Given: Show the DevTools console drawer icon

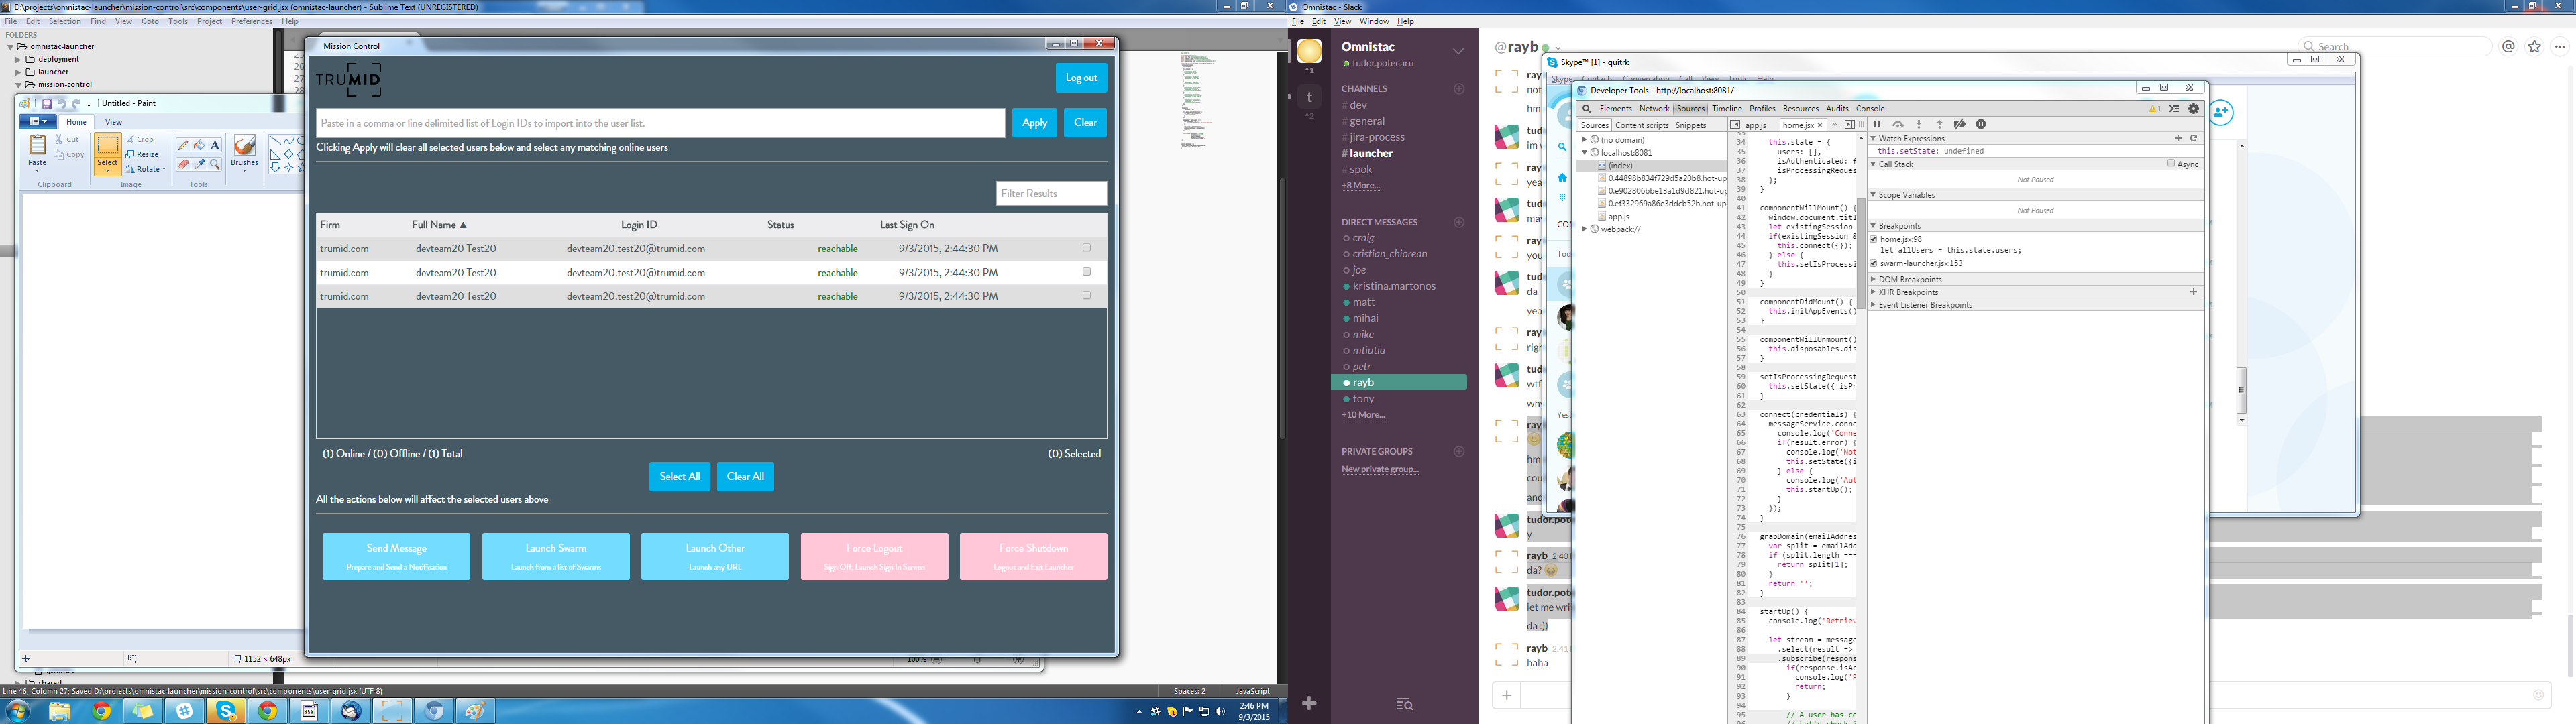Looking at the screenshot, I should (2174, 108).
